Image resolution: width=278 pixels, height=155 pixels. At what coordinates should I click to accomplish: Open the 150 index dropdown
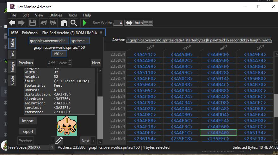[x=59, y=54]
